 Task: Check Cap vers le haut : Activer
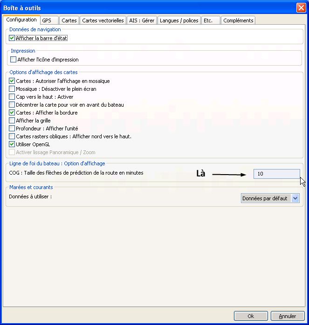click(x=12, y=97)
